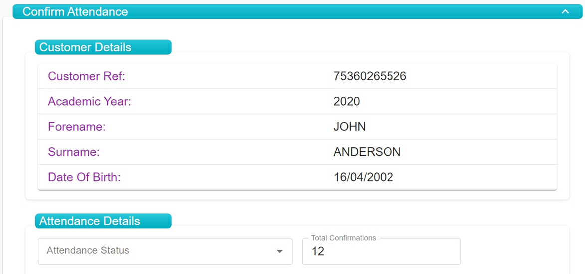Click the Academic Year label
The height and width of the screenshot is (274, 585).
(x=90, y=101)
